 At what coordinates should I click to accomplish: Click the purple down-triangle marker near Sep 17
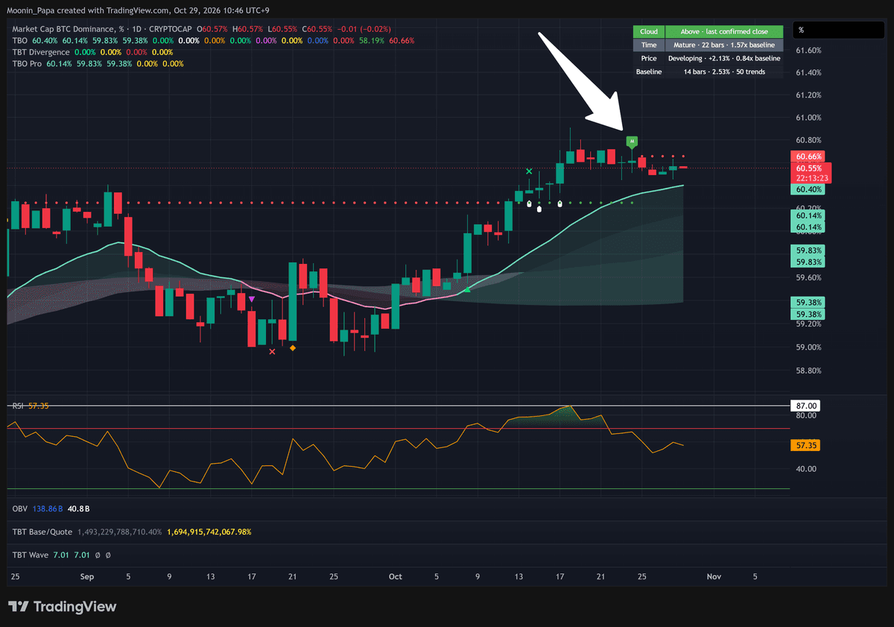coord(252,299)
